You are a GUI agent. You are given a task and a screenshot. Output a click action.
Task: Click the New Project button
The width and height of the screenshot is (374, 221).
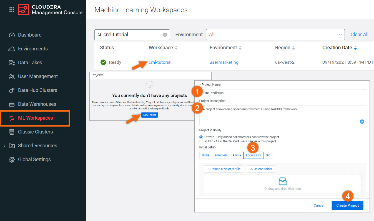[x=149, y=115]
